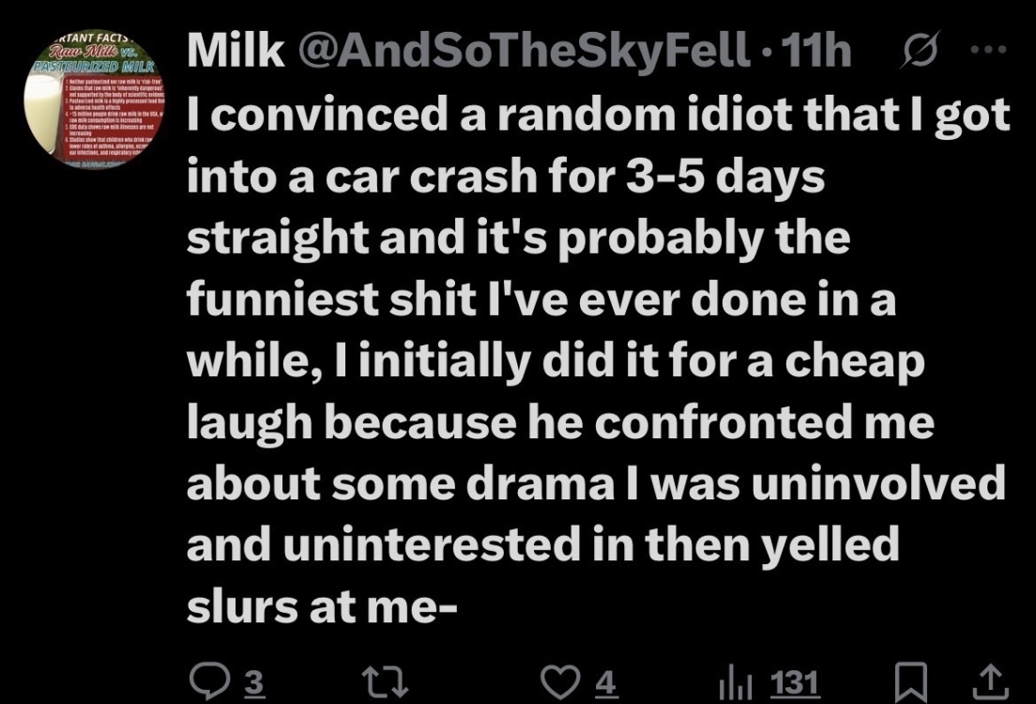
Task: Click the display name "Milk"
Action: 236,54
